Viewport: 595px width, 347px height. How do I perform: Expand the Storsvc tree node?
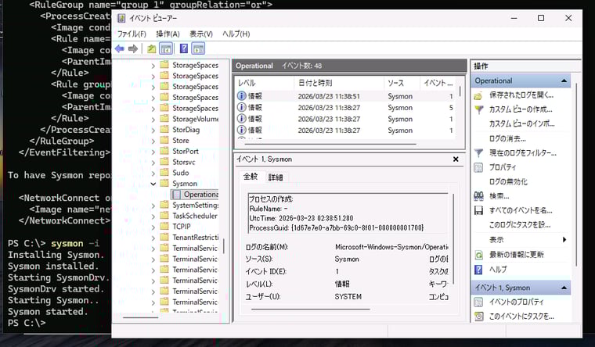153,162
